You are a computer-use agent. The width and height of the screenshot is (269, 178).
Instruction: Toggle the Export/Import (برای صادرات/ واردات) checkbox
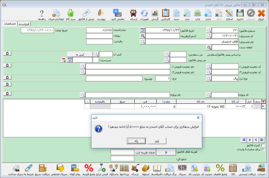coord(263,149)
